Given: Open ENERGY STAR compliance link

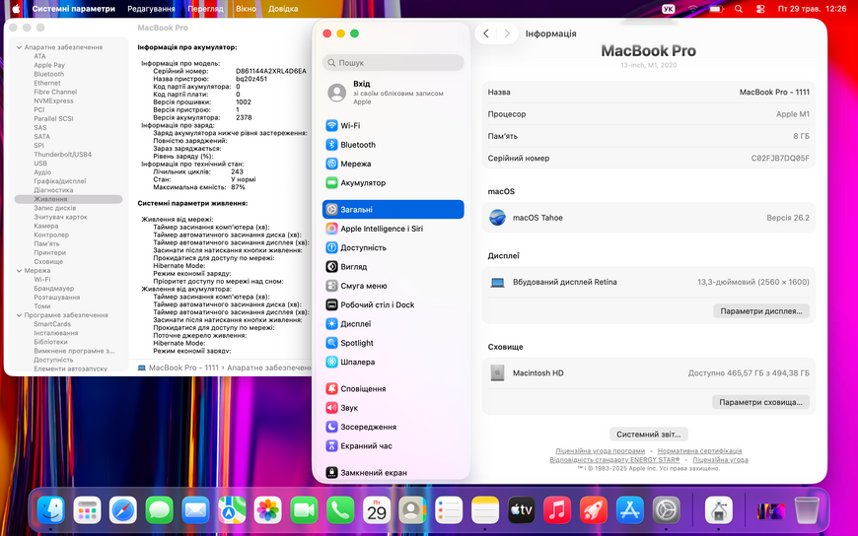Looking at the screenshot, I should (614, 459).
